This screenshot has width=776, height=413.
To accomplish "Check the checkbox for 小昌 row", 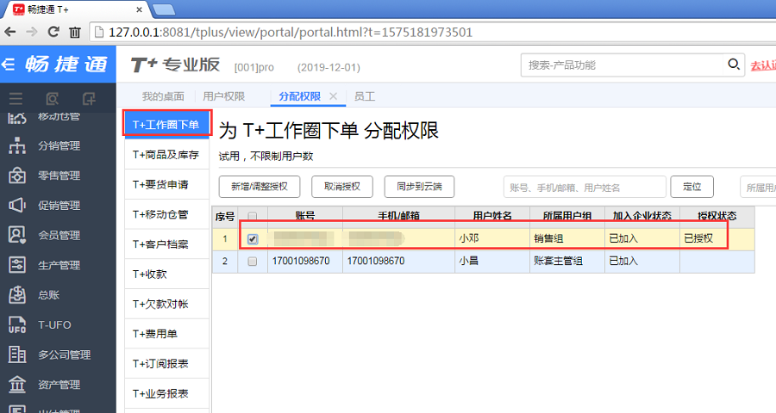I will click(x=253, y=262).
